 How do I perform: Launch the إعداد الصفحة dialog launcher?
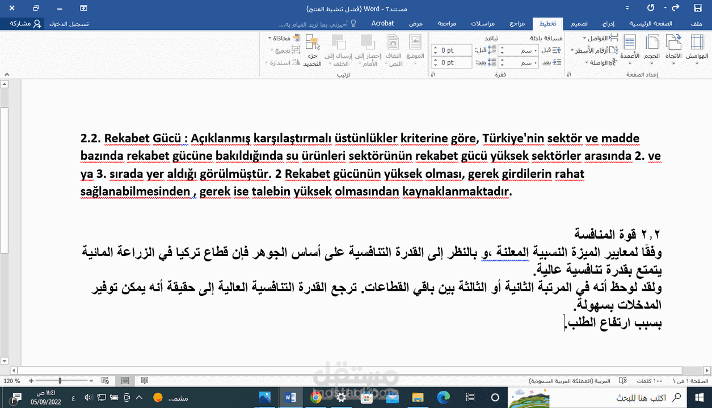(568, 75)
